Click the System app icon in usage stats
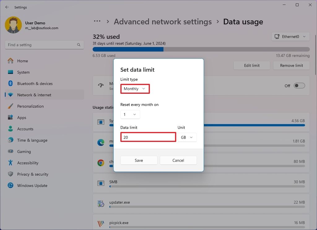317x230 pixels. point(101,122)
